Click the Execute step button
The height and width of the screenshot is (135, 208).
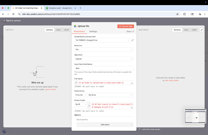tap(126, 26)
